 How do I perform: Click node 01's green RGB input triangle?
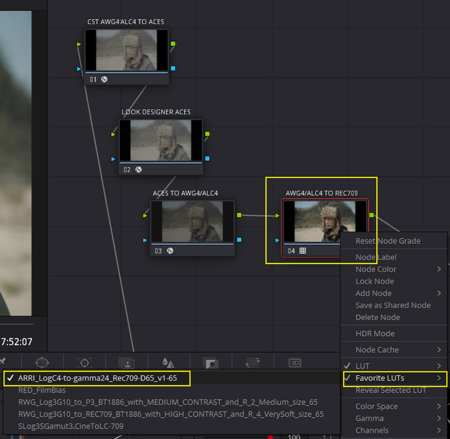[79, 44]
